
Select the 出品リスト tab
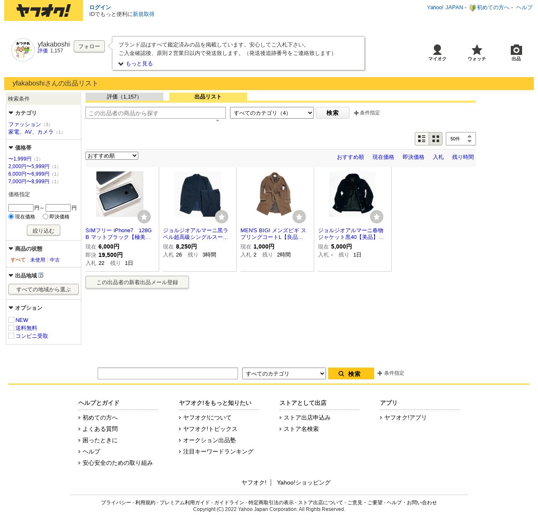pyautogui.click(x=208, y=97)
